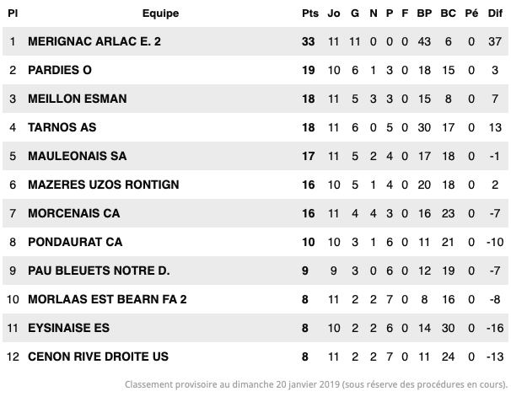Click the Classement provisoire footnote text
This screenshot has height=402, width=511.
coord(316,384)
